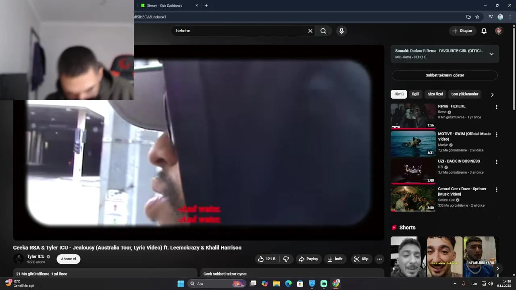Bookmark this page with star icon

click(477, 17)
